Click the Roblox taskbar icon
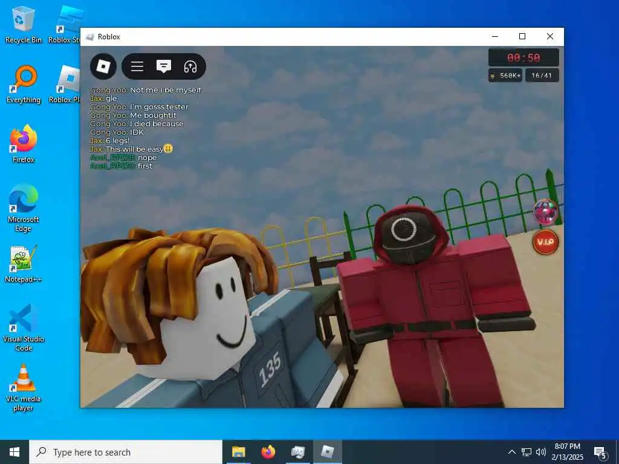Image resolution: width=619 pixels, height=464 pixels. point(328,452)
